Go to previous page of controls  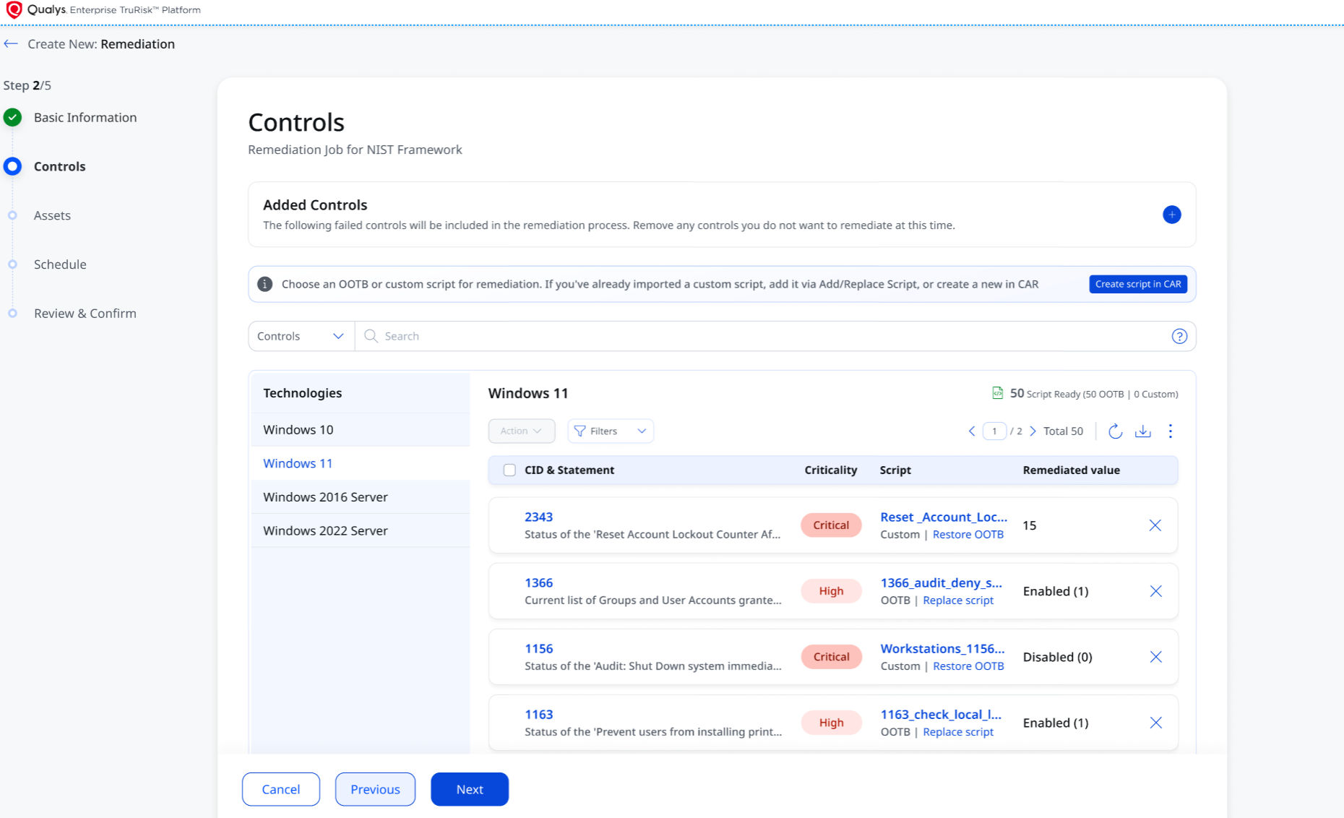[x=972, y=431]
